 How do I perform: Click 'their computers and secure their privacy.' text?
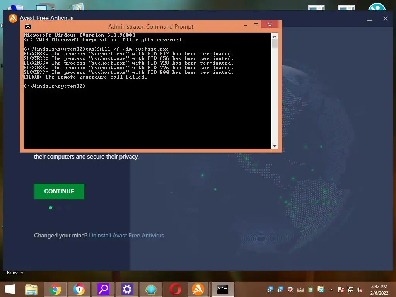coord(86,157)
